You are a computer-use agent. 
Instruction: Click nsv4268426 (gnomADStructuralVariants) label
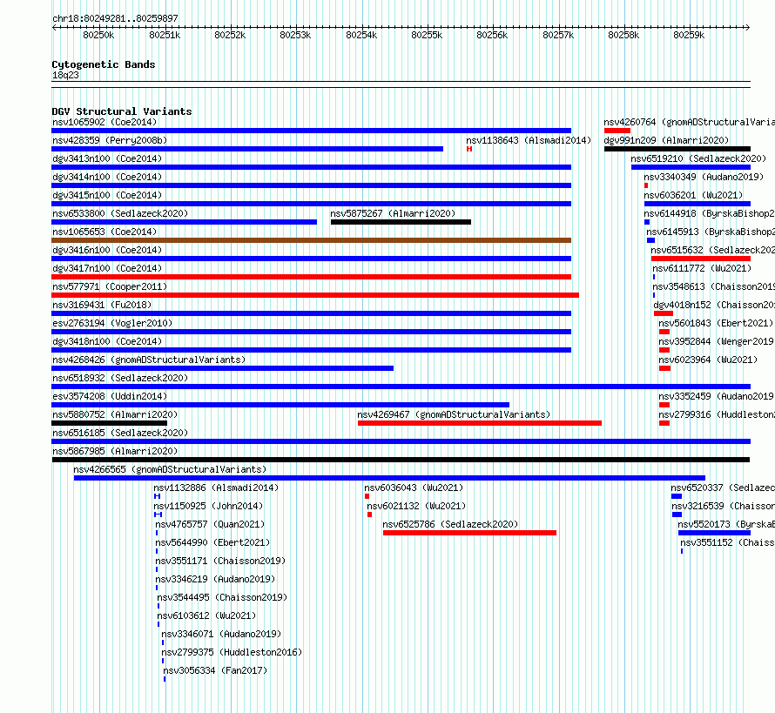(149, 360)
